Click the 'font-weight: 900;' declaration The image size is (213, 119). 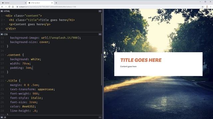(x=25, y=94)
